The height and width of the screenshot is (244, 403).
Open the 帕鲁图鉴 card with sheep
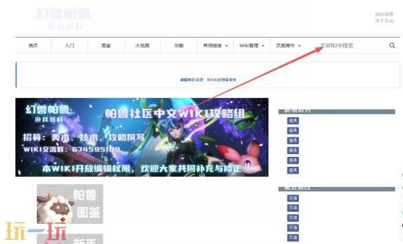[x=70, y=204]
